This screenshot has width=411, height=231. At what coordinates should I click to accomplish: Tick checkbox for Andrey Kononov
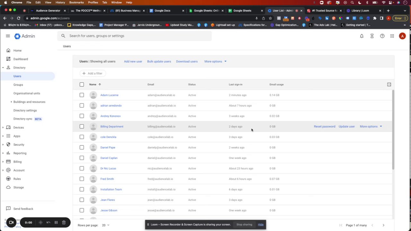[82, 116]
